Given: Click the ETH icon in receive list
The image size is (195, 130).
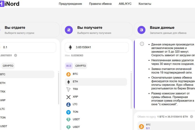Looking at the screenshot, I should [68, 82].
